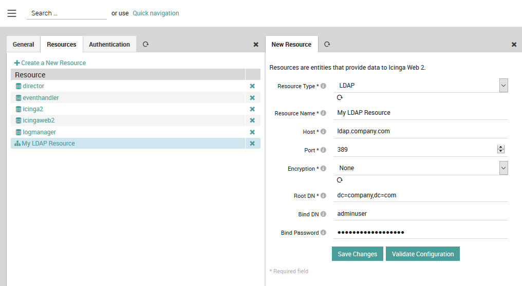Open the hamburger menu
The height and width of the screenshot is (286, 522).
coord(12,13)
